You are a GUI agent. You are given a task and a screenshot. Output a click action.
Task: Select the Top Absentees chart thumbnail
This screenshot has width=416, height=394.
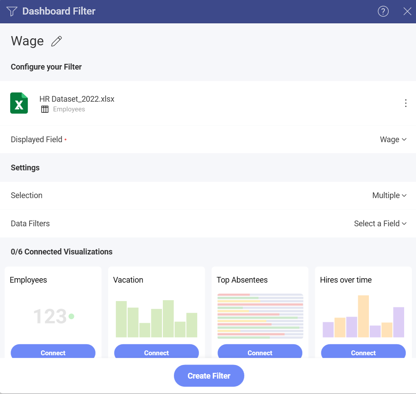click(260, 316)
